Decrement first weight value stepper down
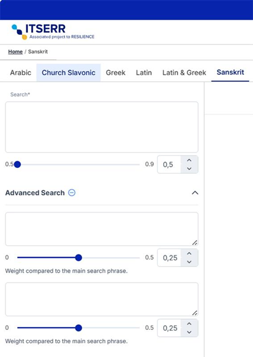The image size is (253, 357). point(189,262)
